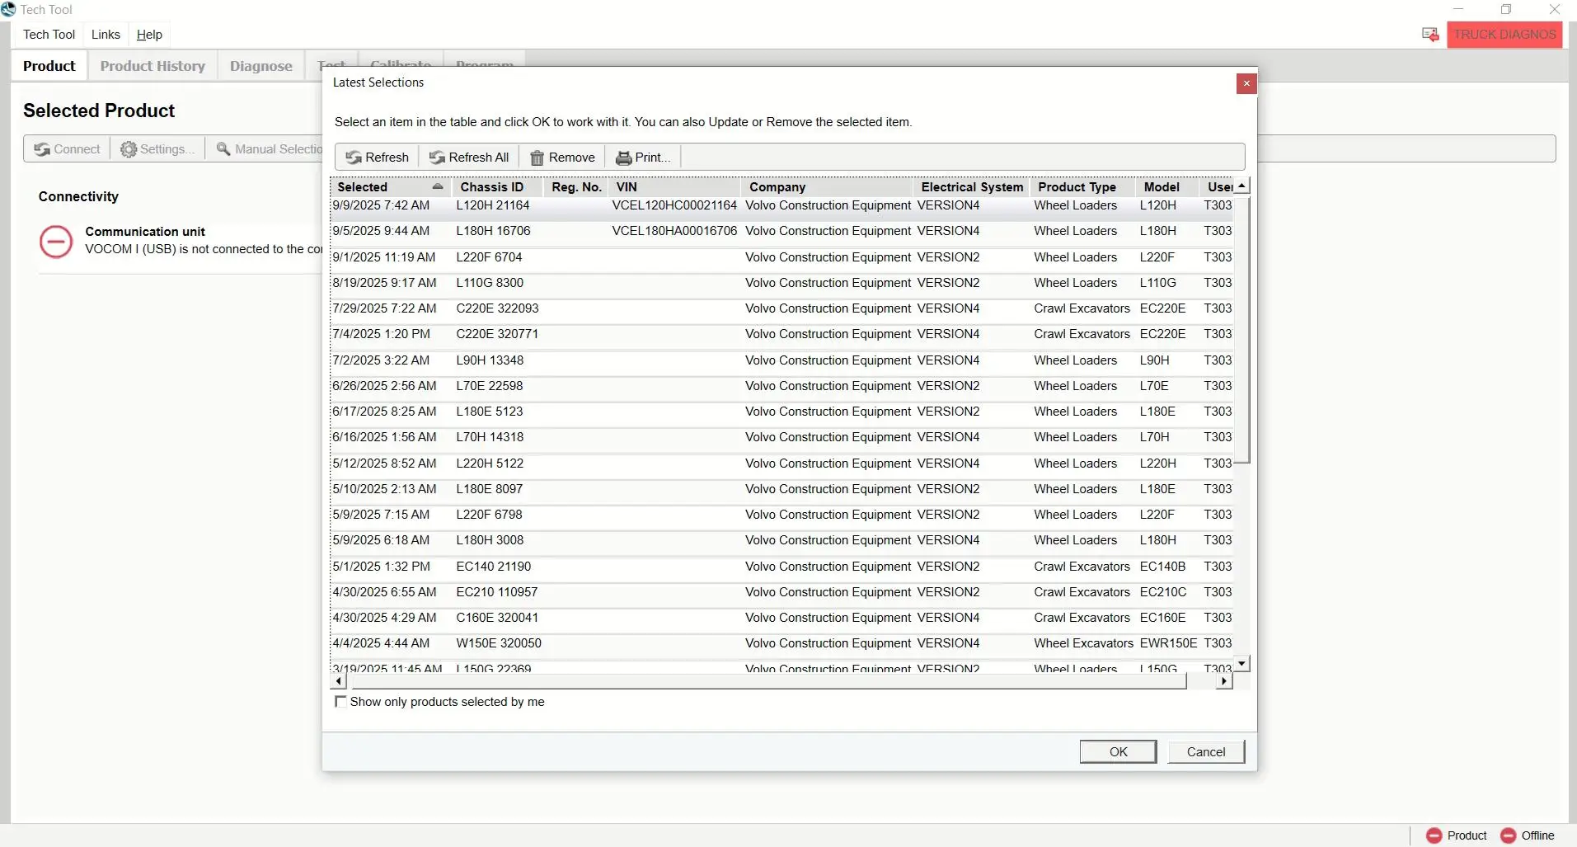The height and width of the screenshot is (847, 1577).
Task: Click date cell 5/1/2025 1:32 PM
Action: [382, 567]
